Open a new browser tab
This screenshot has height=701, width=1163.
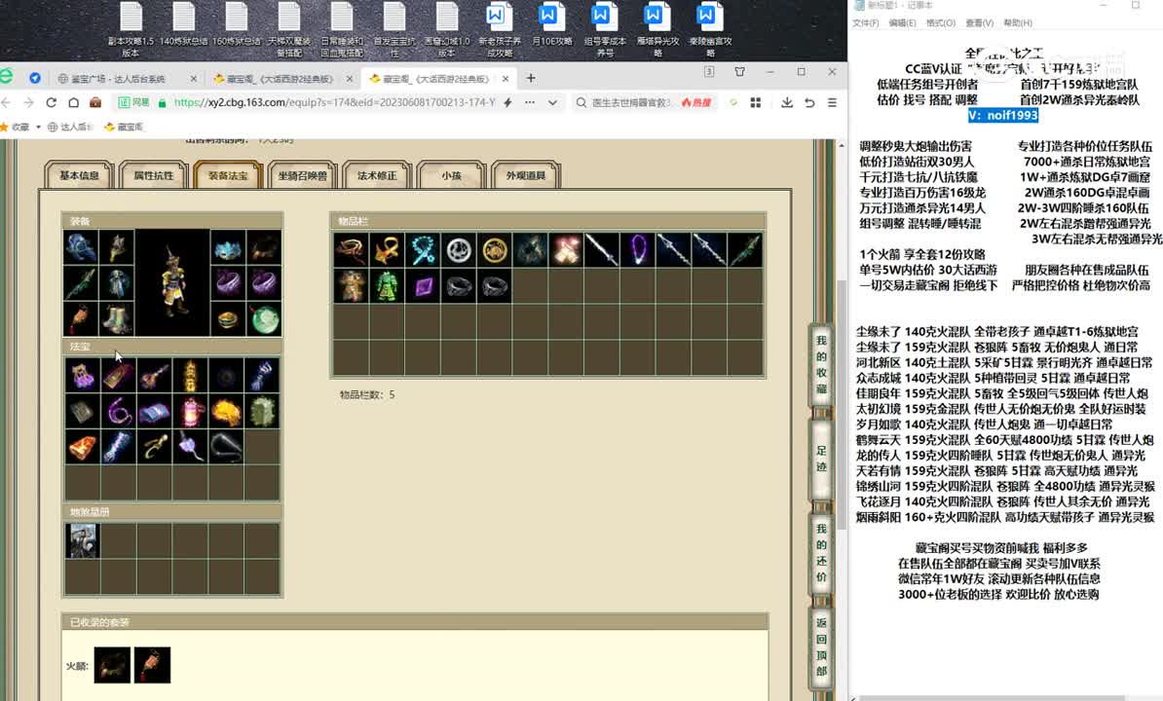coord(530,78)
